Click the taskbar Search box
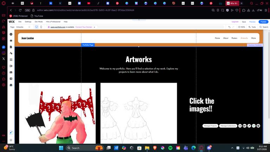270x152 pixels. (84, 148)
